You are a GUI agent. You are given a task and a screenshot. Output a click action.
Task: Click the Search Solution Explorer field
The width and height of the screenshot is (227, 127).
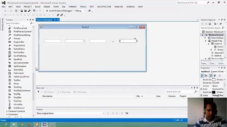(211, 28)
